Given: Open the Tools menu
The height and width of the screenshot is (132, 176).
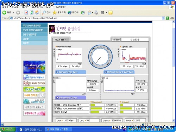Looking at the screenshot, I should click(x=50, y=7).
